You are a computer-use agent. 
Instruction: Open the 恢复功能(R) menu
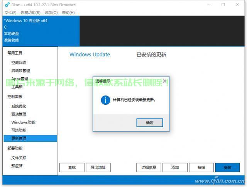click(x=30, y=12)
